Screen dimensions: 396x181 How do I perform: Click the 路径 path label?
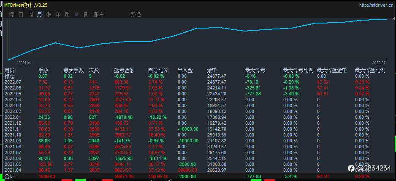coord(136,14)
